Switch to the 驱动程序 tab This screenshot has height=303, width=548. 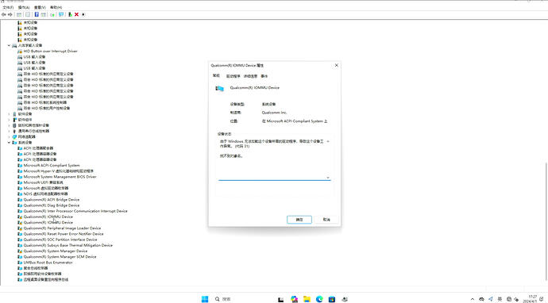(233, 76)
